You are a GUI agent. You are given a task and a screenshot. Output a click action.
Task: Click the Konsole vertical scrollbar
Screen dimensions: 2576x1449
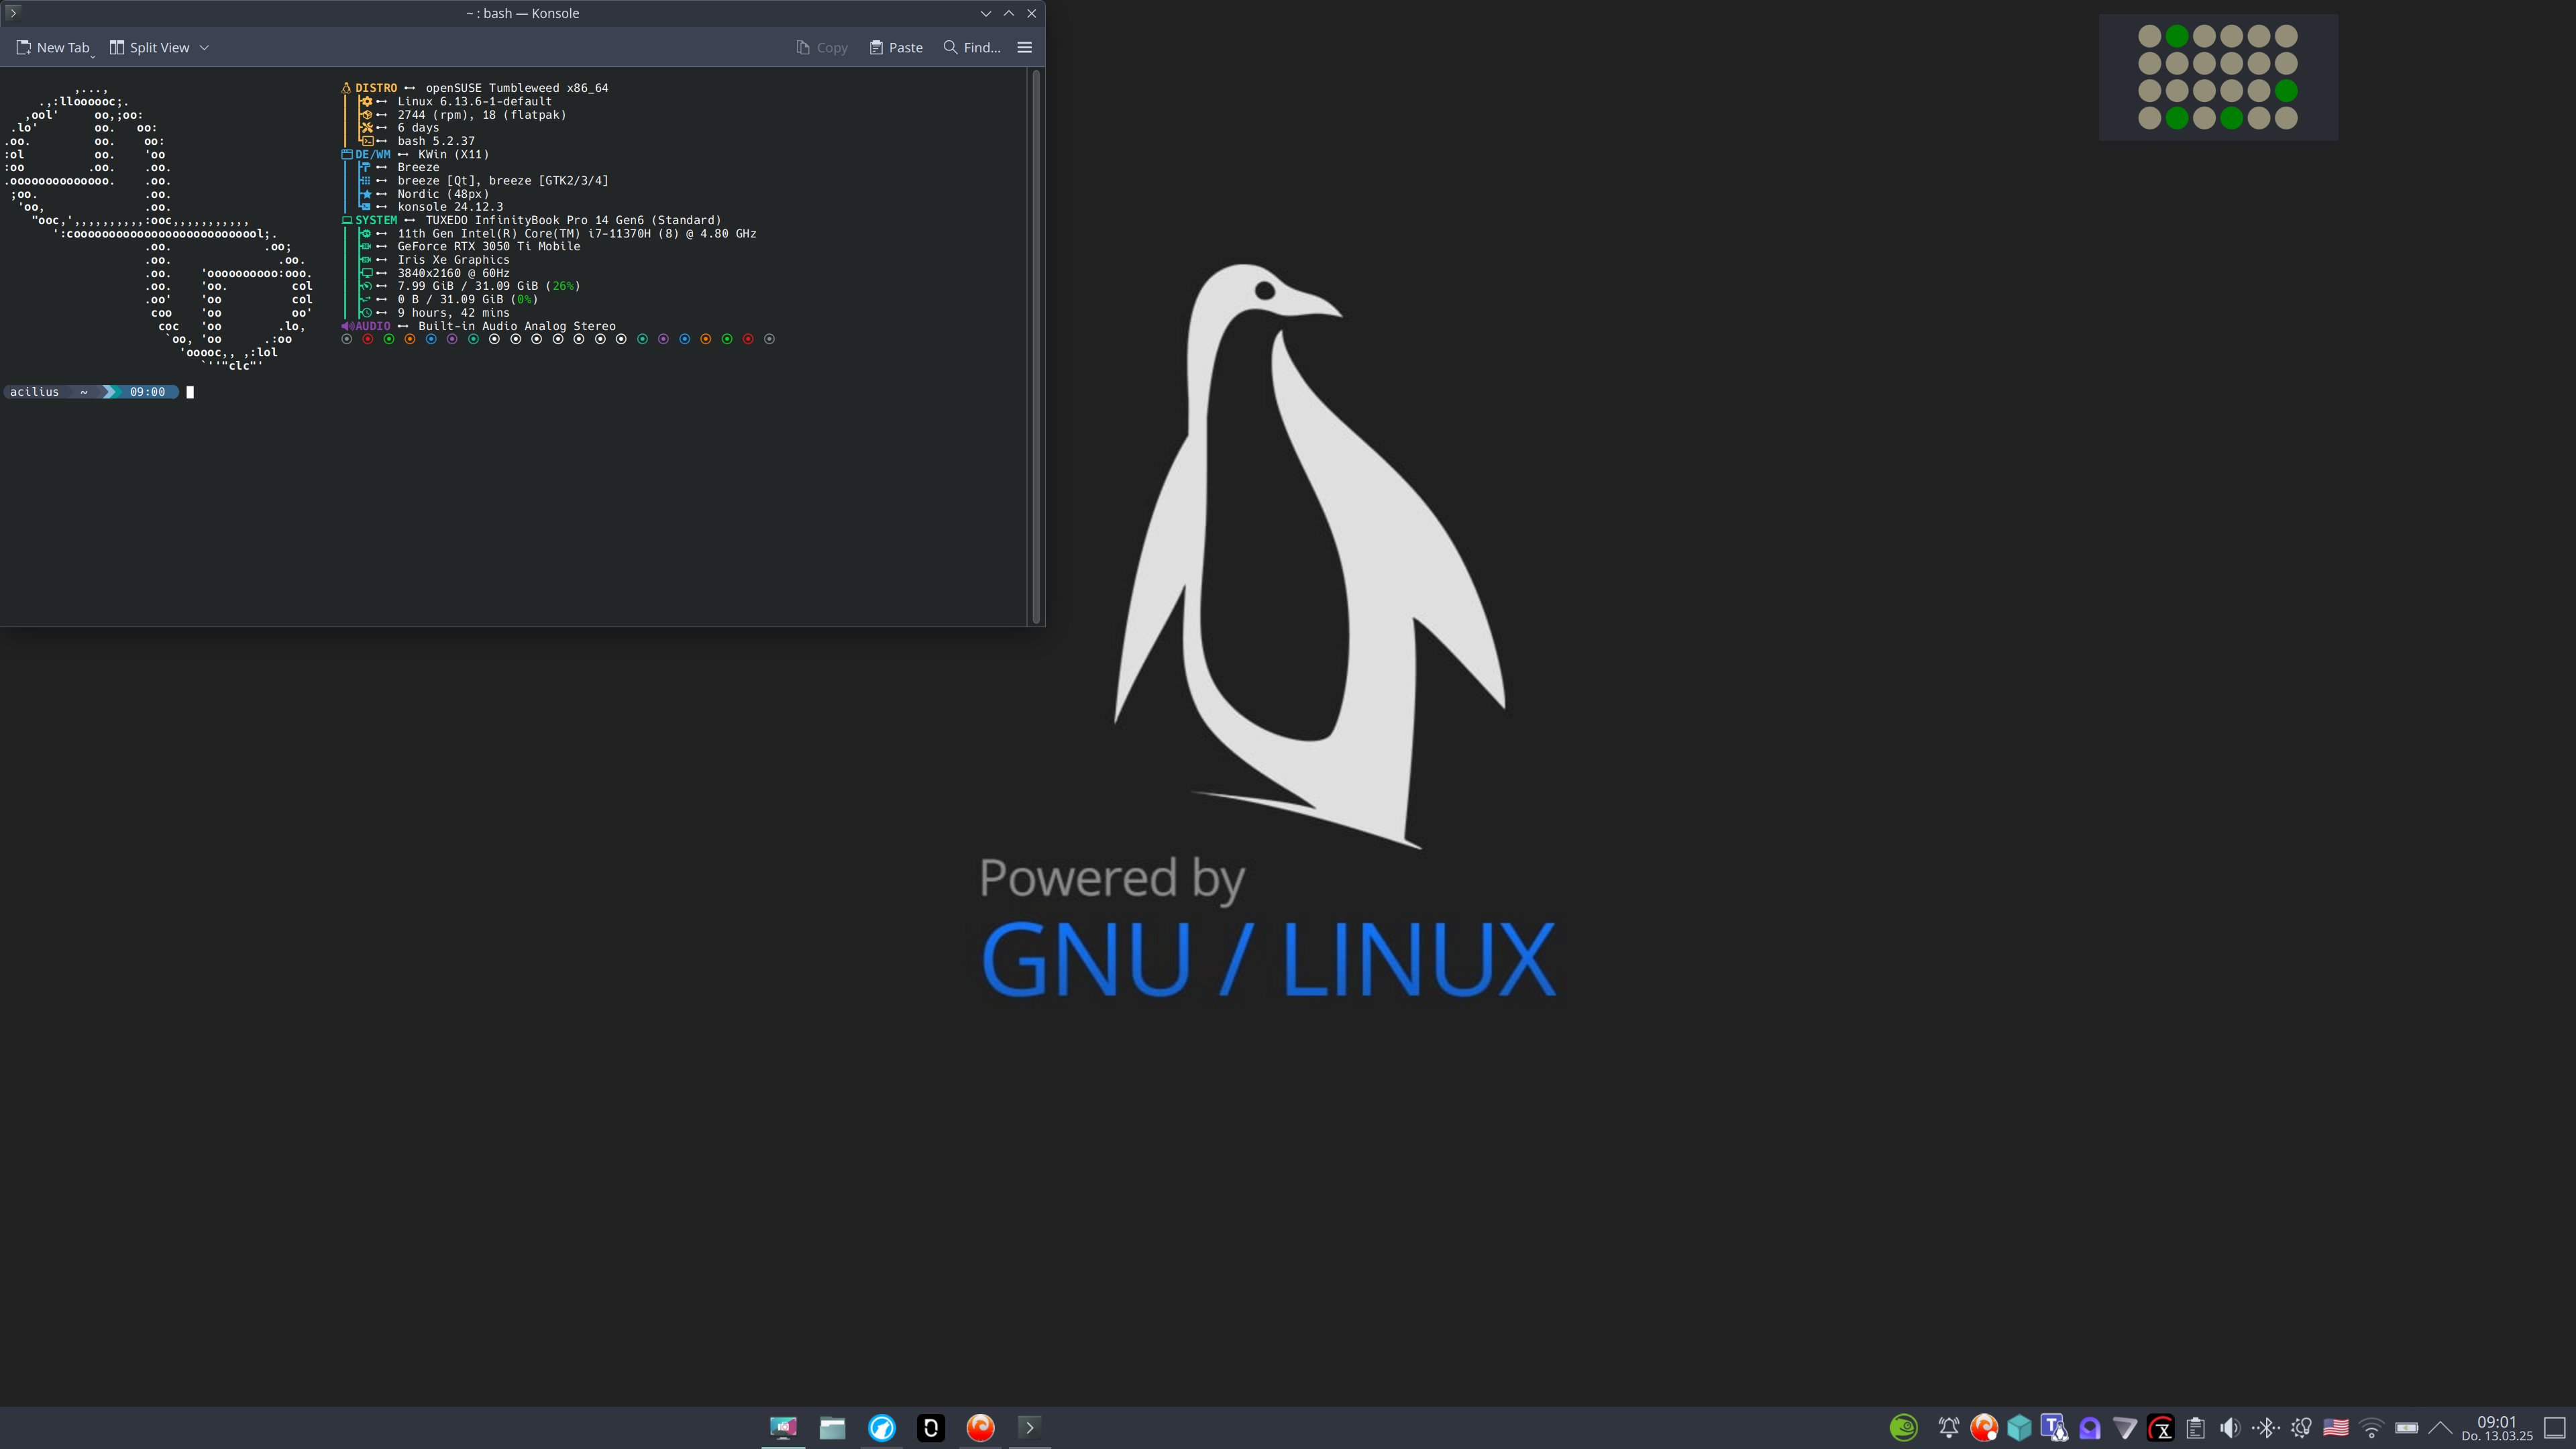1036,345
